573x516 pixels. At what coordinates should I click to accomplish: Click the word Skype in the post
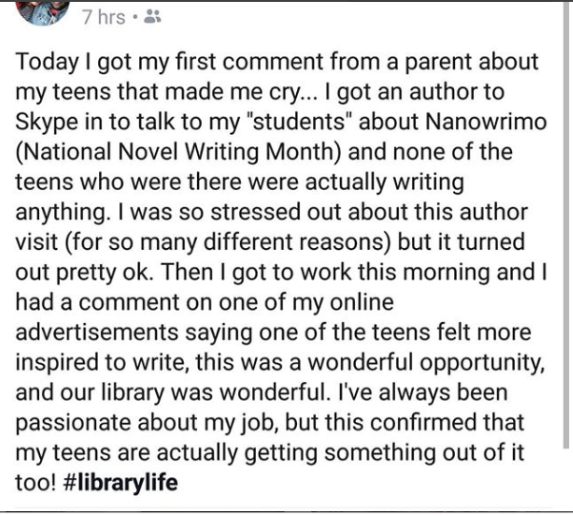pos(47,122)
